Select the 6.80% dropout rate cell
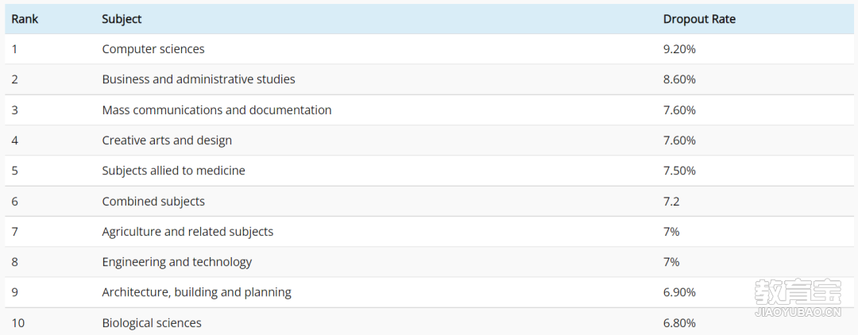858x335 pixels. 679,323
